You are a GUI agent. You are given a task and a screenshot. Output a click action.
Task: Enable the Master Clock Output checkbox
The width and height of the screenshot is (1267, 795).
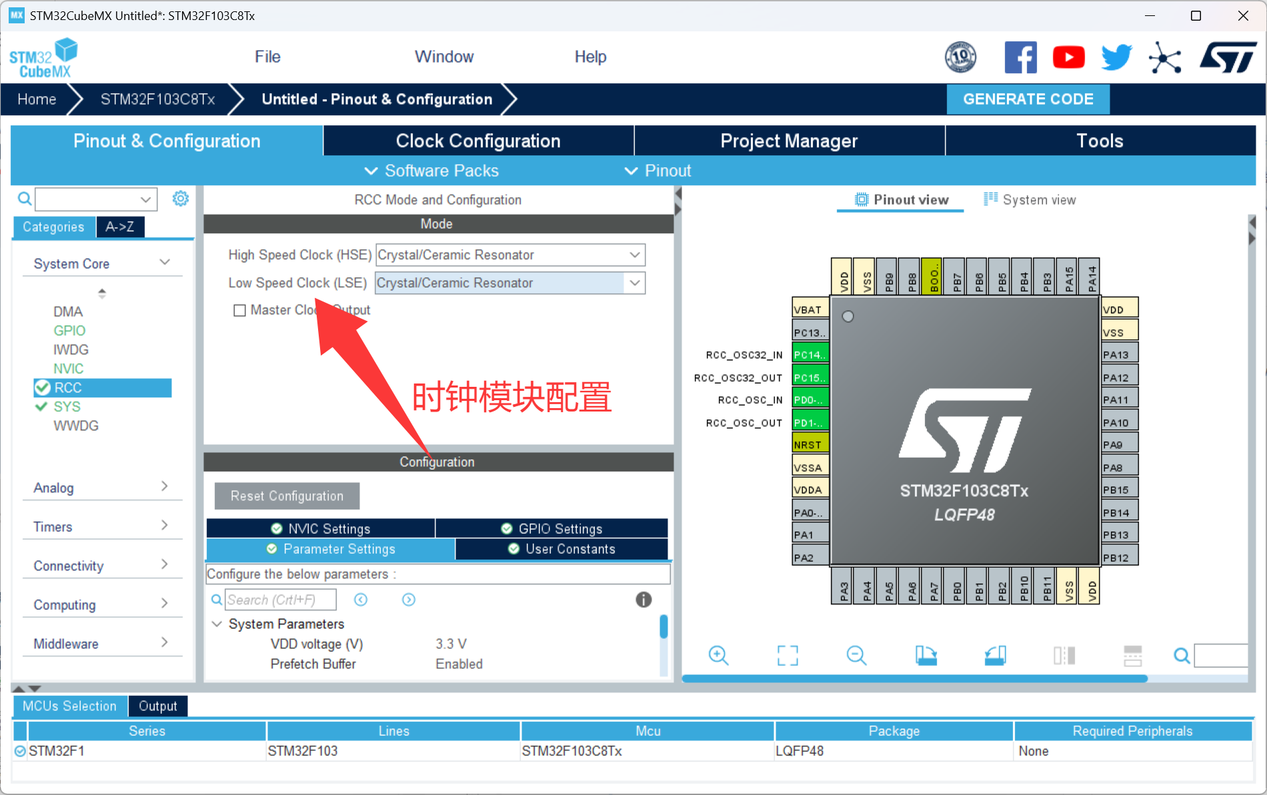pyautogui.click(x=239, y=310)
